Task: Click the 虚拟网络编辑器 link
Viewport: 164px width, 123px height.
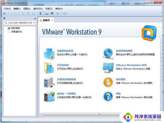Action: pos(124,51)
